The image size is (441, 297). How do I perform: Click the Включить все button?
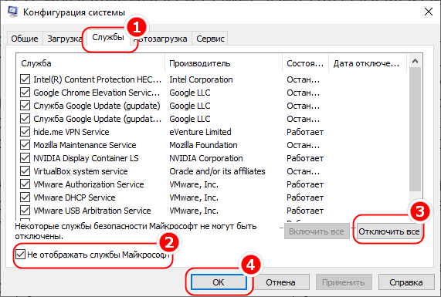tap(317, 231)
